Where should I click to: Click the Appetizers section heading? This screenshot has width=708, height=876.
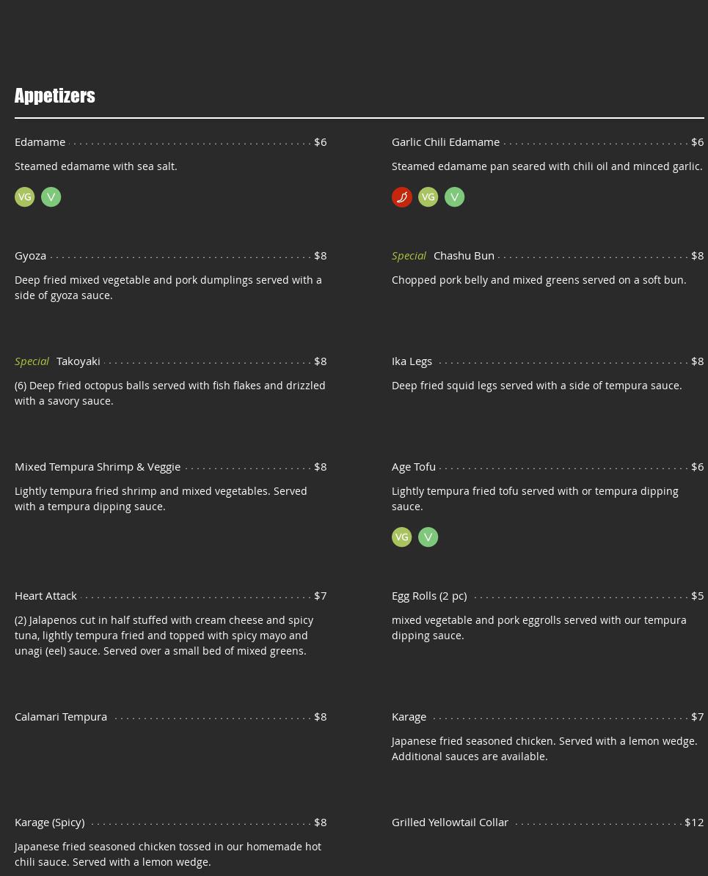click(x=55, y=96)
